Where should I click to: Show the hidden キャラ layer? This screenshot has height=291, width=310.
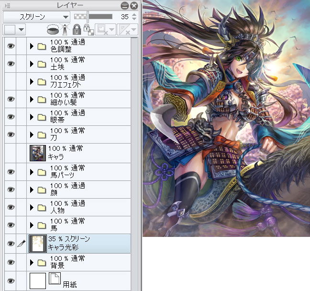(x=11, y=153)
